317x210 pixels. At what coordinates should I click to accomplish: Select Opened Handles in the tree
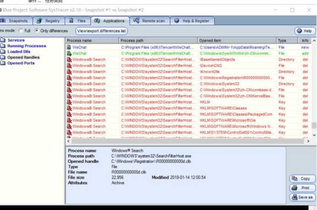(x=23, y=57)
